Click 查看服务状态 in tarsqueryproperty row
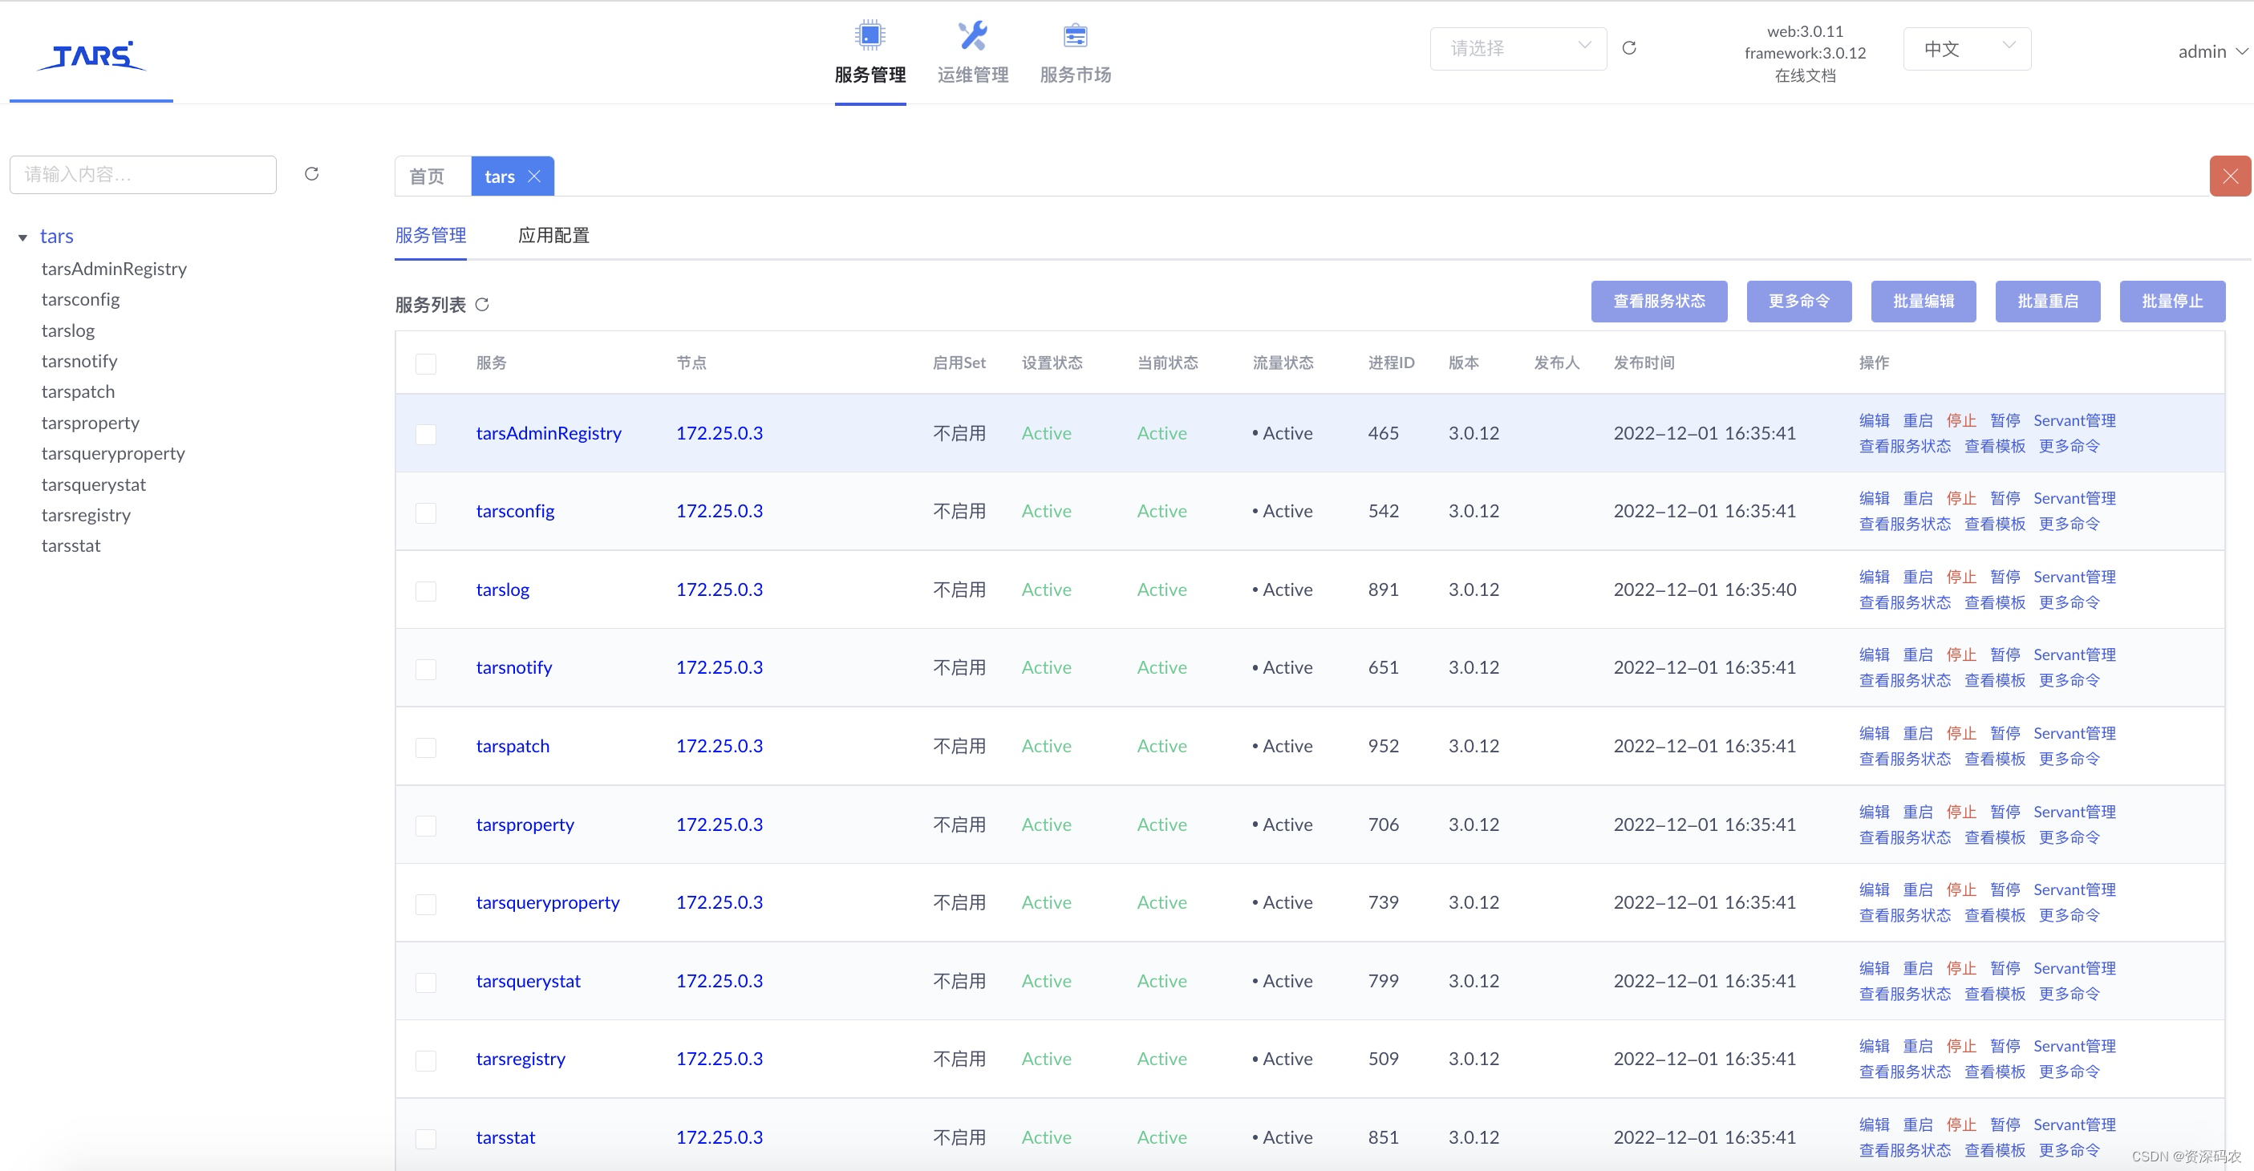2254x1171 pixels. pos(1904,915)
